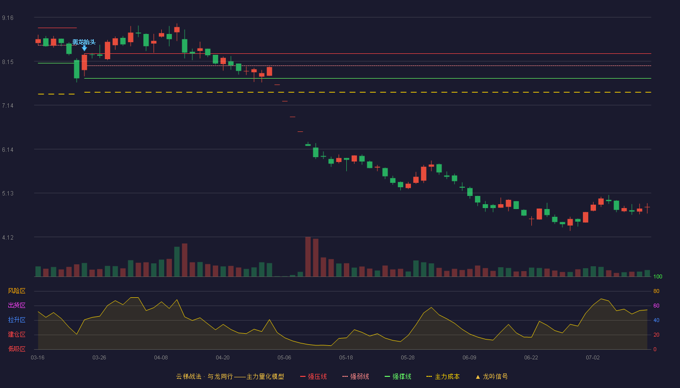680x388 pixels.
Task: Select the 拉升区 zone label
Action: tap(17, 320)
